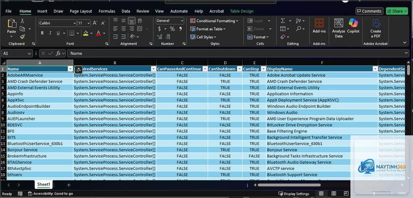The image size is (413, 198).
Task: Switch to the Page Layout tab
Action: pyautogui.click(x=81, y=11)
